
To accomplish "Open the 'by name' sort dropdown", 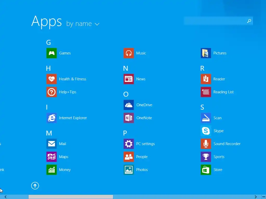I will 83,24.
